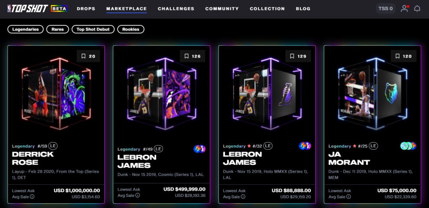Click Avg Sale info icon on Derrick Rose card
Viewport: 429px width, 208px height.
(32, 196)
